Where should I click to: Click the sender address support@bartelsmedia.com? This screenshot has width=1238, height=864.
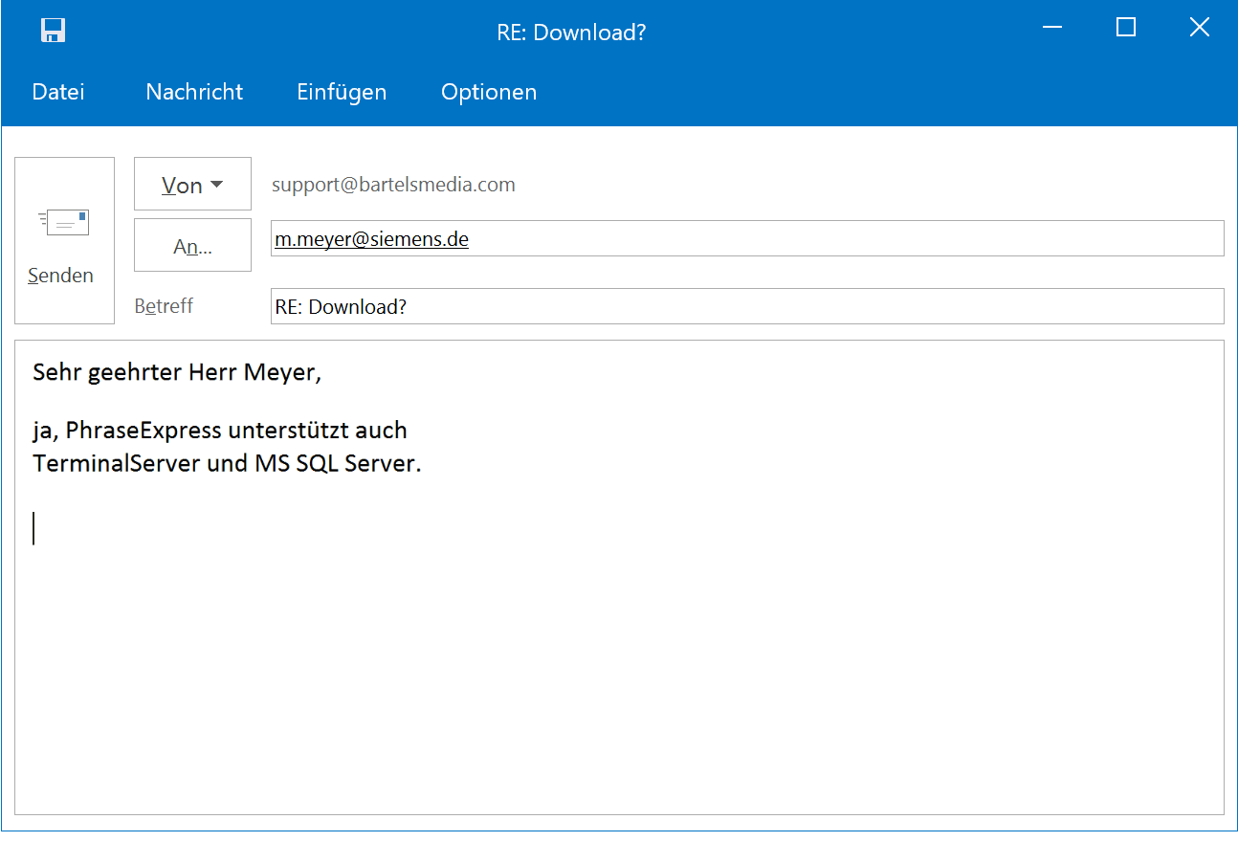pyautogui.click(x=393, y=185)
